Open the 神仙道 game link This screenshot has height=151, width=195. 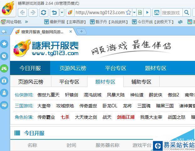pos(137,95)
